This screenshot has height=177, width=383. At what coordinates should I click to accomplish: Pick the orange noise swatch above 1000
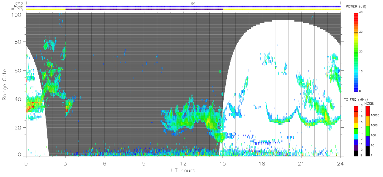(x=367, y=120)
